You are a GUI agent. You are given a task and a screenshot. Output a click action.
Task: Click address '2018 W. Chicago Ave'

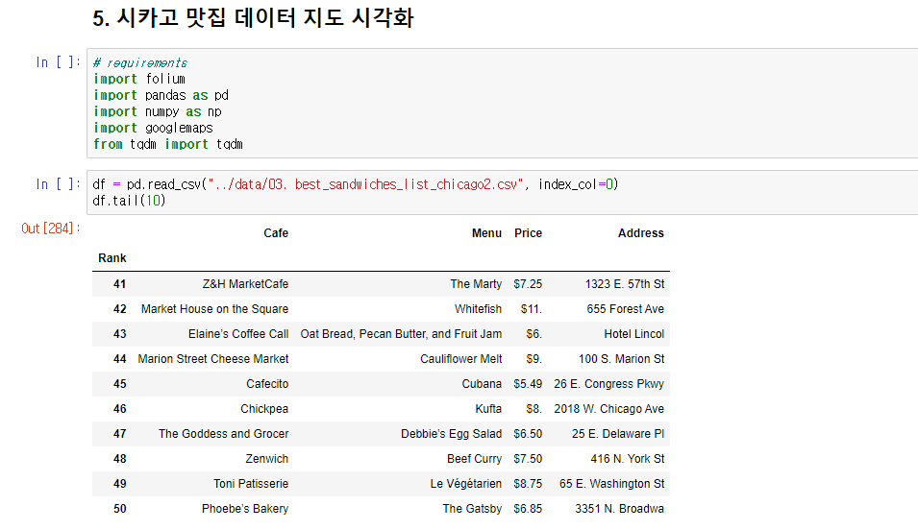tap(608, 409)
